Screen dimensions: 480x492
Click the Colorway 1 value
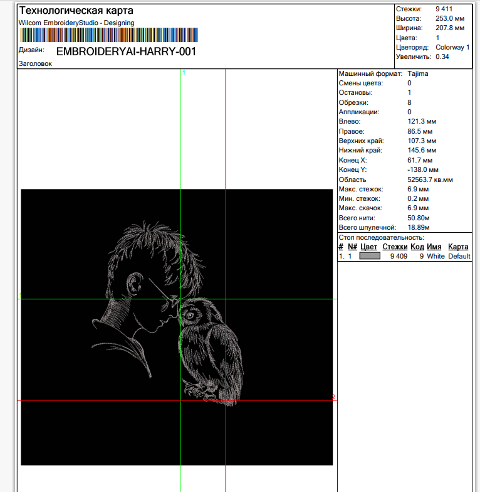[452, 48]
